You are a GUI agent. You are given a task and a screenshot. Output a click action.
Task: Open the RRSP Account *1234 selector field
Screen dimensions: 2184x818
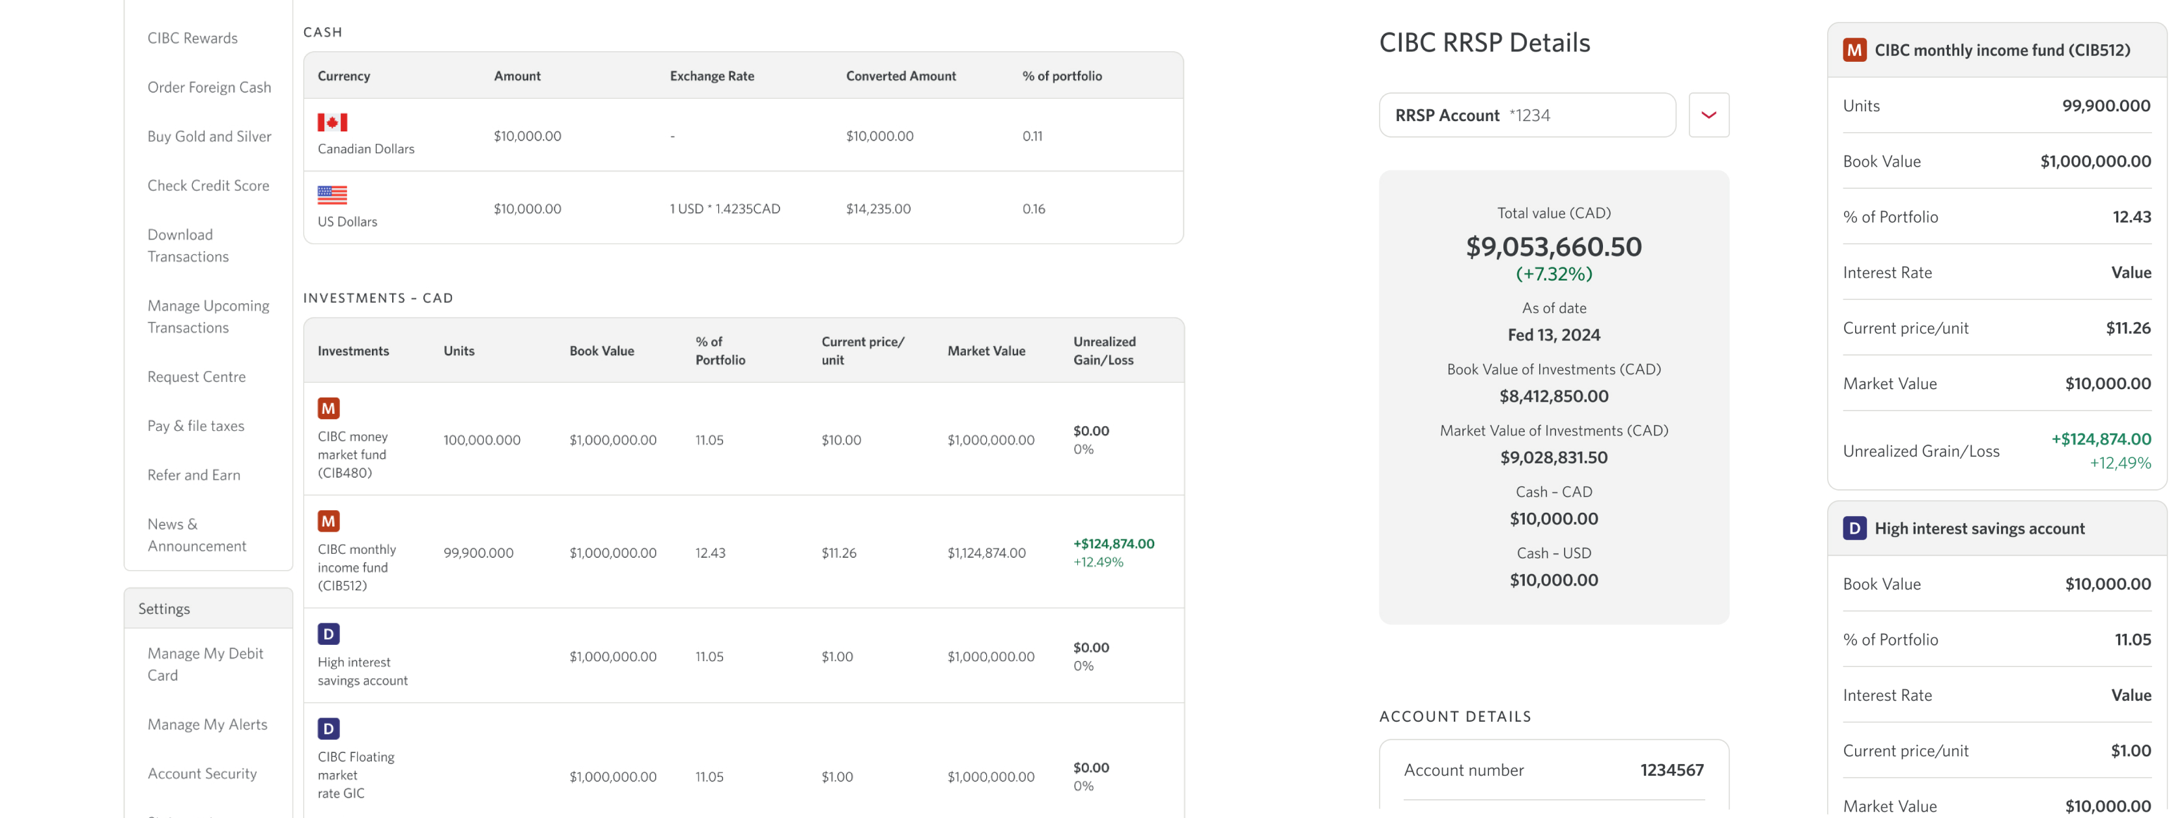[1527, 115]
